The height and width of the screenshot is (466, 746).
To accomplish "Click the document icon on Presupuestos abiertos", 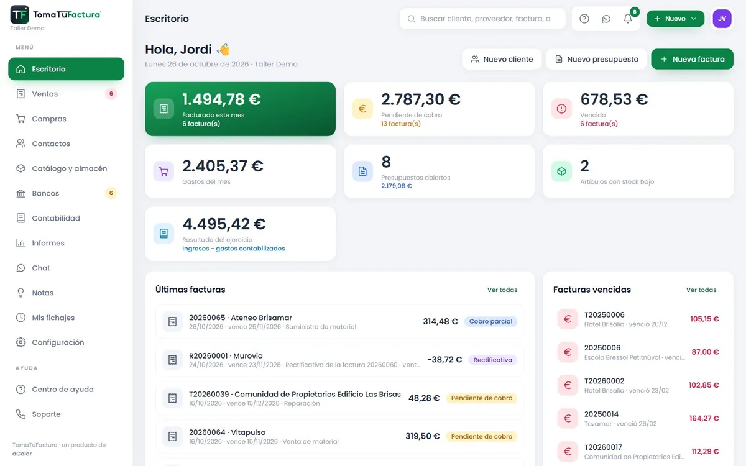I will click(x=362, y=171).
